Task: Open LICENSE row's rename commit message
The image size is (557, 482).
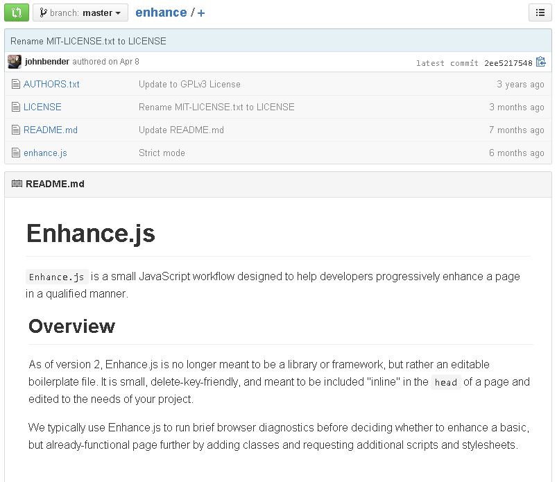Action: click(x=216, y=107)
